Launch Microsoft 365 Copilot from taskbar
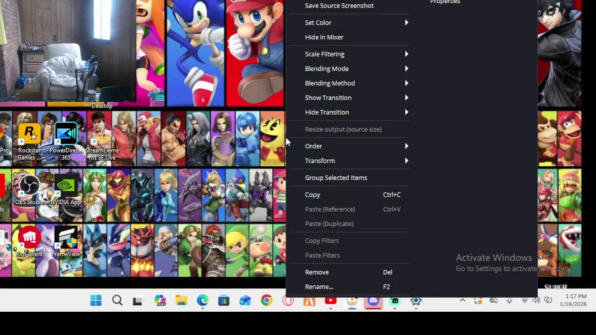 [160, 301]
